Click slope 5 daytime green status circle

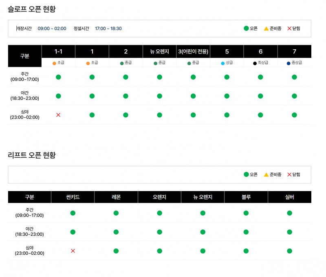227,77
